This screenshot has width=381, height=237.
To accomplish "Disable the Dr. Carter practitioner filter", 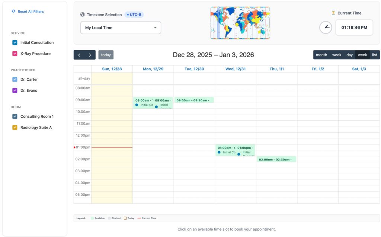I will (x=15, y=79).
